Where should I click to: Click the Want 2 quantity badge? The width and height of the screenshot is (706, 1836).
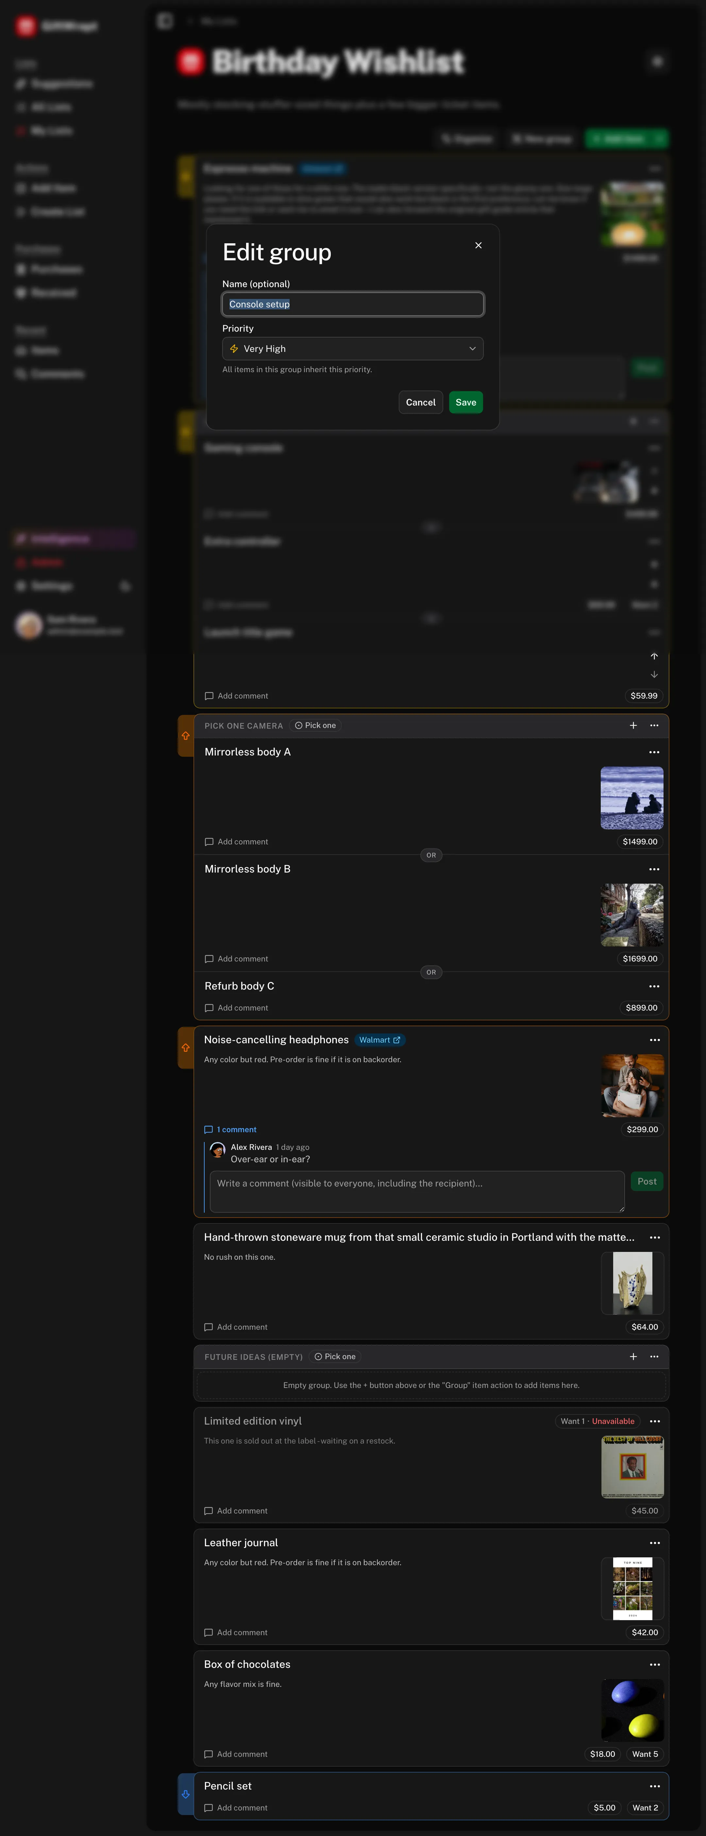645,1808
